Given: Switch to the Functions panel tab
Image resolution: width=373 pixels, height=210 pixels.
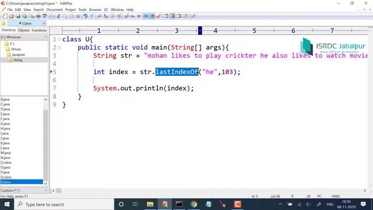Looking at the screenshot, I should (x=39, y=30).
